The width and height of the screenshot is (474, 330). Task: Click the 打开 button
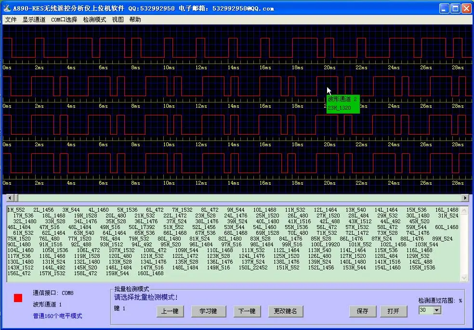(x=393, y=311)
